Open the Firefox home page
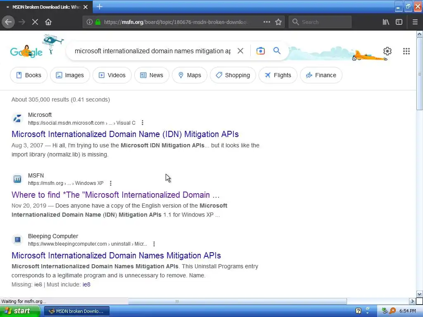 tap(48, 22)
